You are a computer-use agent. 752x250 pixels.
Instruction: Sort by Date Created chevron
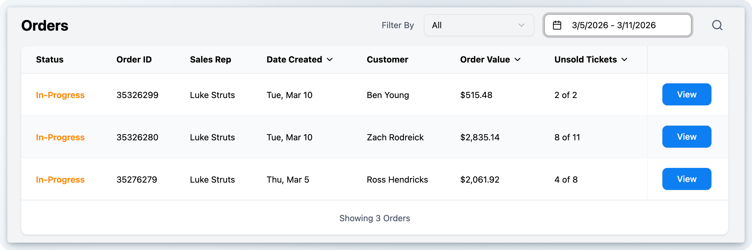(330, 59)
